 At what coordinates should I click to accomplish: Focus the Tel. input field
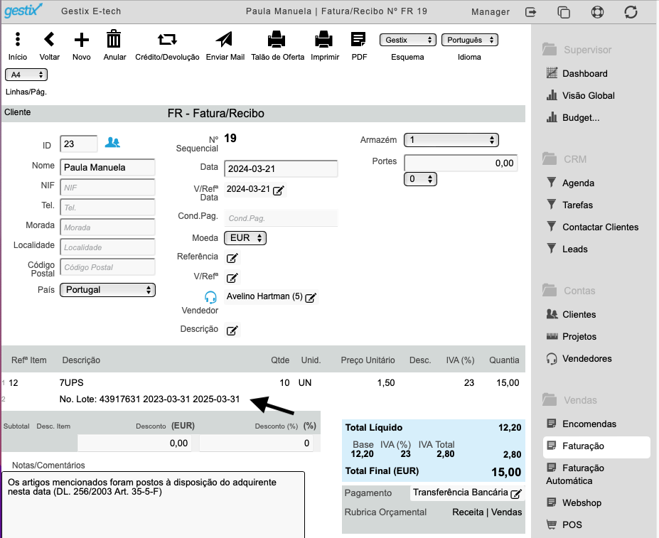107,208
